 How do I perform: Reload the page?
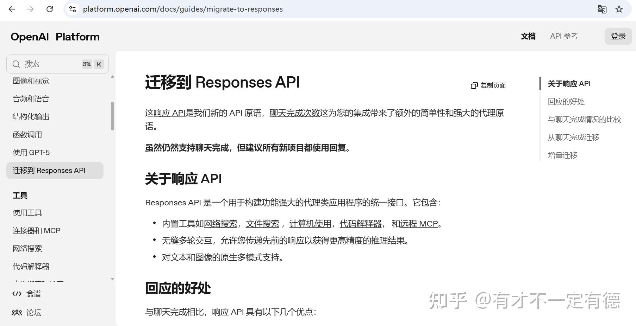49,9
